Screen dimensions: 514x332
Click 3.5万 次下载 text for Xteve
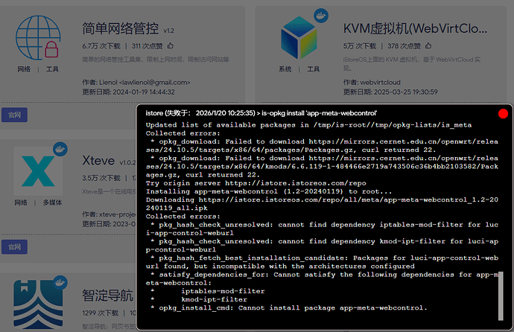click(101, 178)
